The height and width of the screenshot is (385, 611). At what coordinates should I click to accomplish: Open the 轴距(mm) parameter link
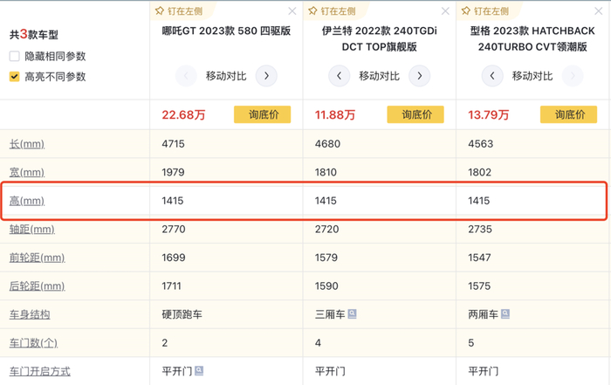(x=31, y=230)
